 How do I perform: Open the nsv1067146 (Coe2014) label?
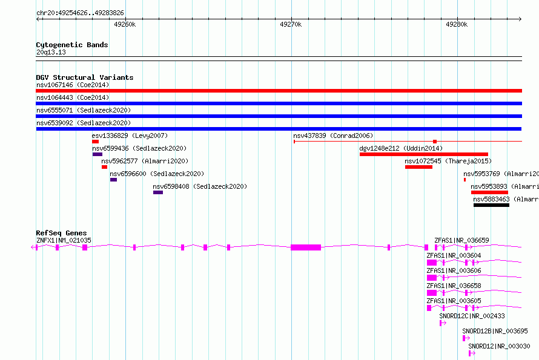point(73,85)
